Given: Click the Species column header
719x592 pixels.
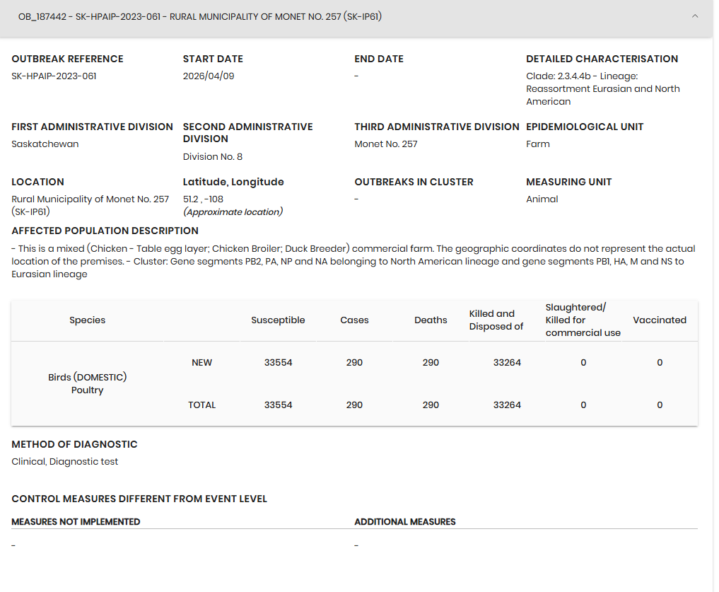Looking at the screenshot, I should click(87, 320).
